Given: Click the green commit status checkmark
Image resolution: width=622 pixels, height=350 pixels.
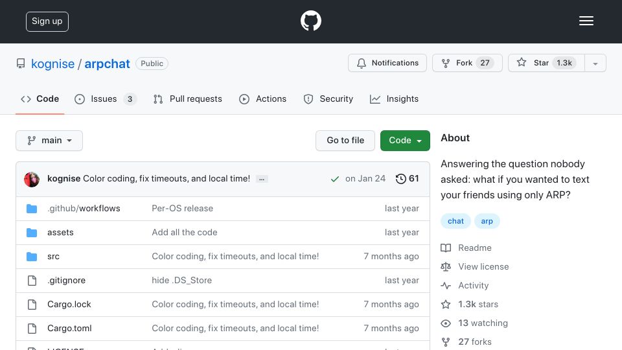Looking at the screenshot, I should coord(334,179).
